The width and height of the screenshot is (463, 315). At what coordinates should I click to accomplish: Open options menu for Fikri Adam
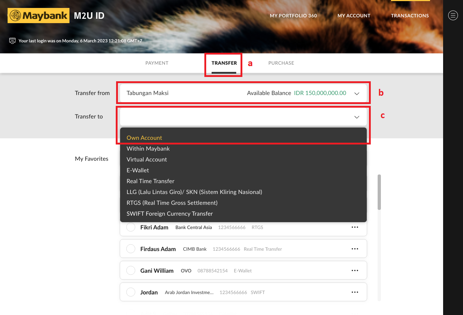pos(355,227)
